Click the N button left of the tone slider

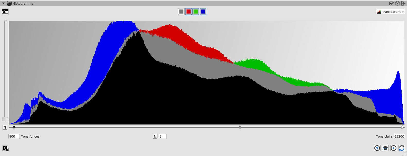pos(5,127)
